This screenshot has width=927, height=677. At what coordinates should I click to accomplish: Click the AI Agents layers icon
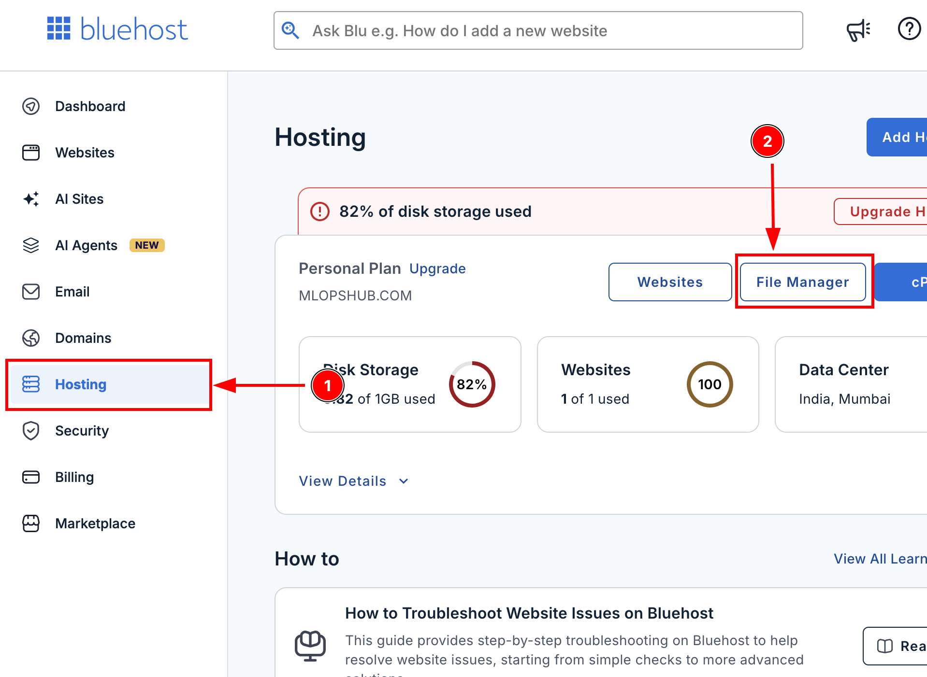[31, 245]
